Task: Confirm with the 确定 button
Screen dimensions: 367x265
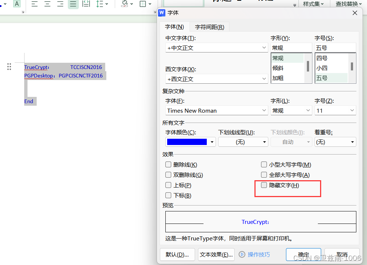Action: click(303, 254)
